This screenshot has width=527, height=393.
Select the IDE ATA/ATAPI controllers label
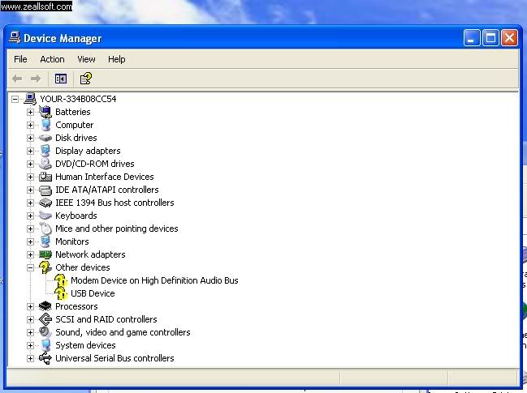[106, 190]
